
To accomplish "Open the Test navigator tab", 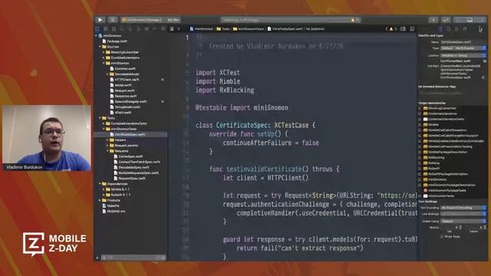I will (x=138, y=29).
